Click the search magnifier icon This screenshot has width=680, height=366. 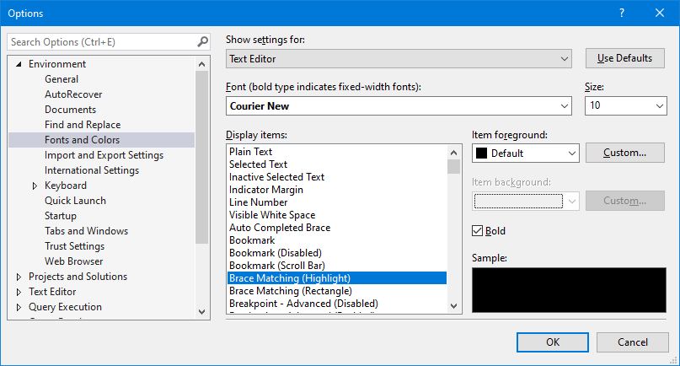tap(202, 41)
